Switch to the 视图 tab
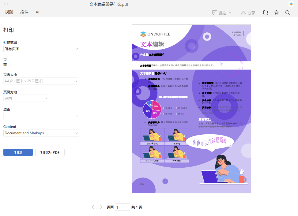 [9, 12]
